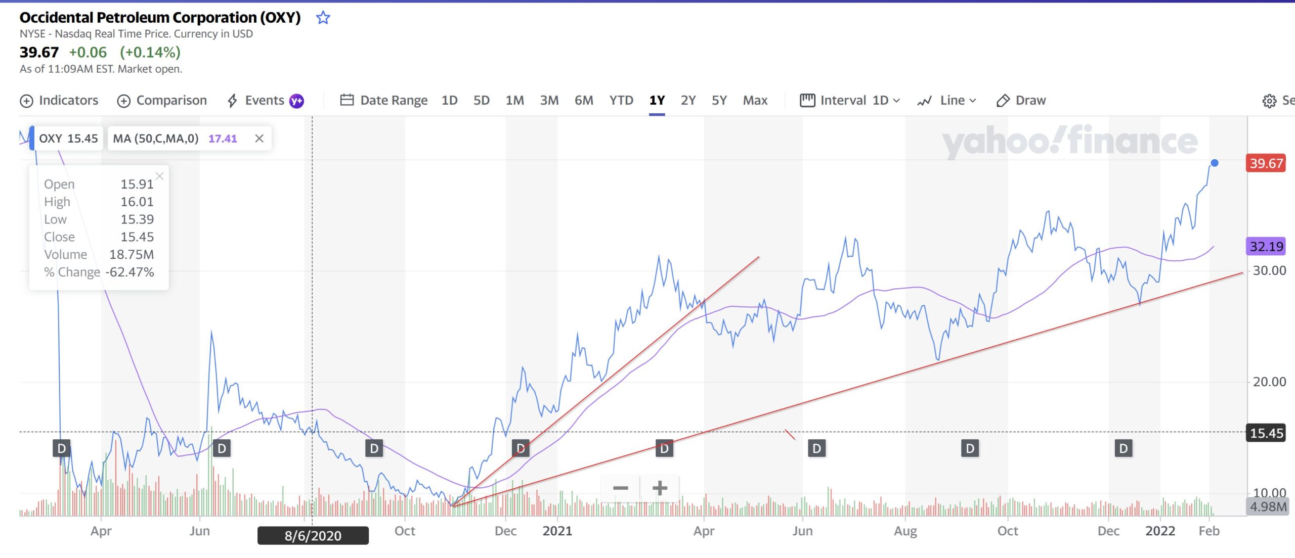The height and width of the screenshot is (558, 1295).
Task: Click the 8/6/2020 crosshair date label
Action: tap(313, 536)
